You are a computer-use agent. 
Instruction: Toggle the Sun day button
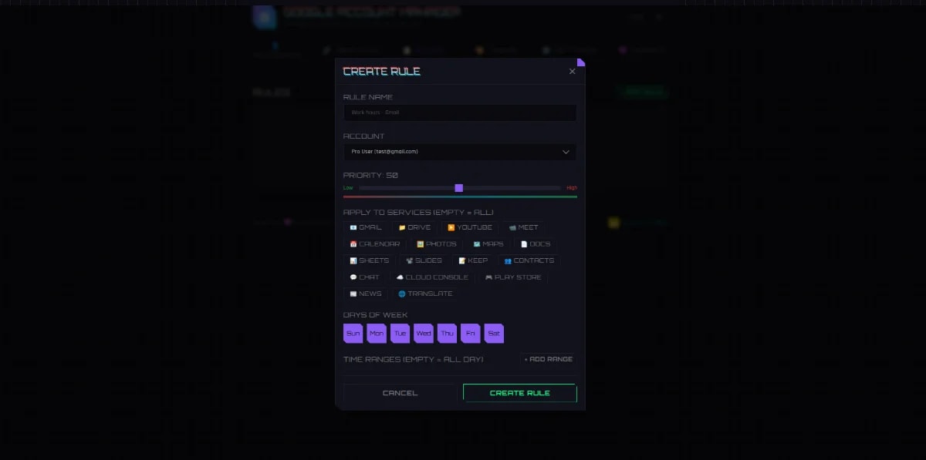click(x=353, y=333)
